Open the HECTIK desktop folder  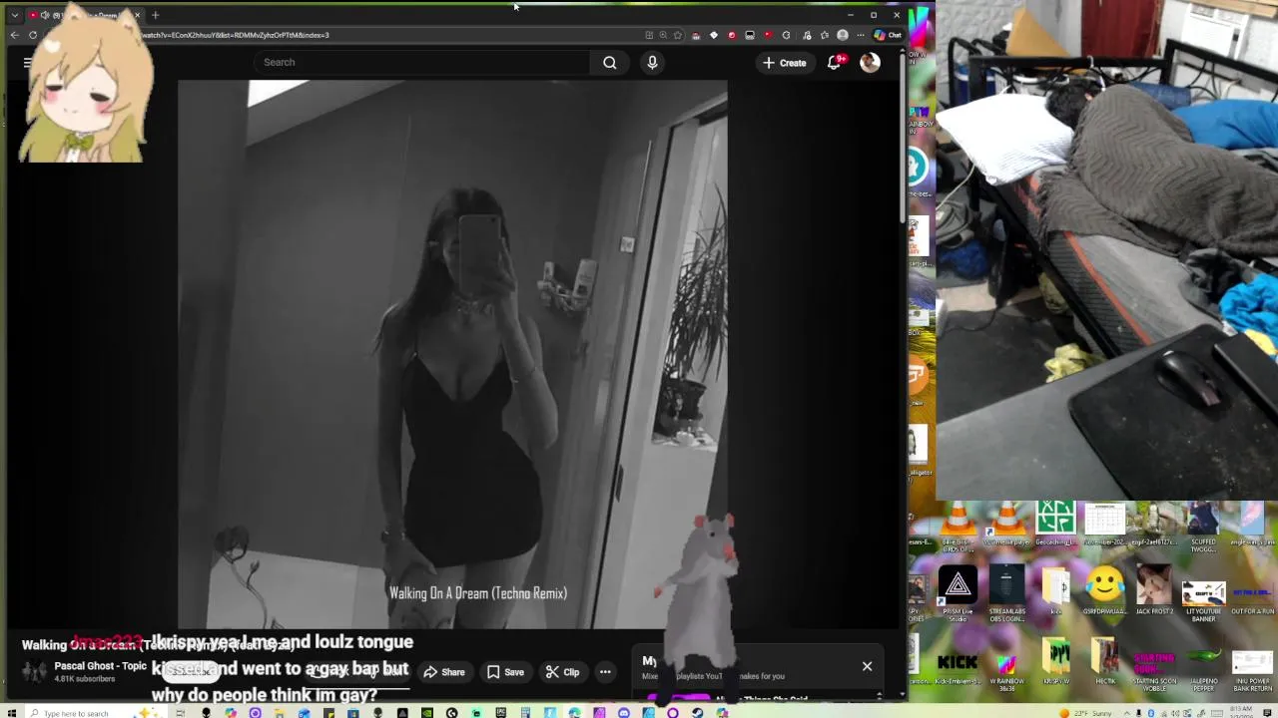point(1104,662)
